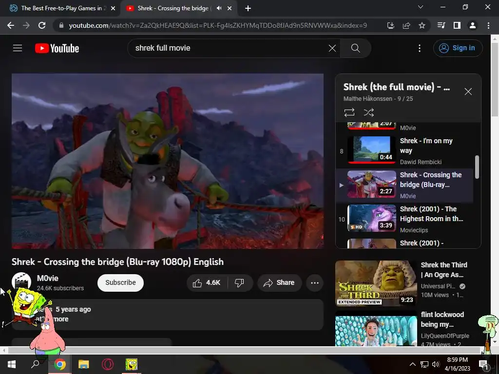Click the horizontal scrollbar at page bottom
Viewport: 499px width, 374px height.
click(244, 351)
